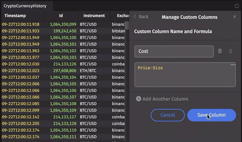Go back using the Back chevron
The image size is (242, 142).
136,17
